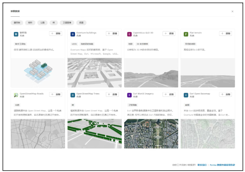Add the Esri Open Basemap dataset
This screenshot has width=245, height=172.
pos(225,94)
